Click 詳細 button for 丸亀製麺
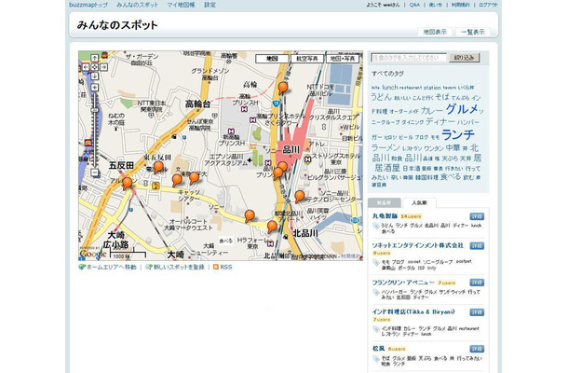Viewport: 568px width, 373px height. click(477, 216)
